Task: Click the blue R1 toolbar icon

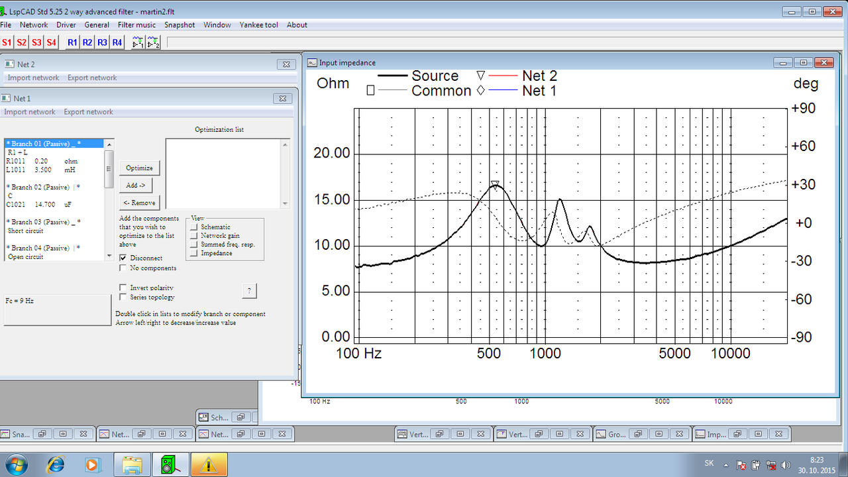Action: 72,42
